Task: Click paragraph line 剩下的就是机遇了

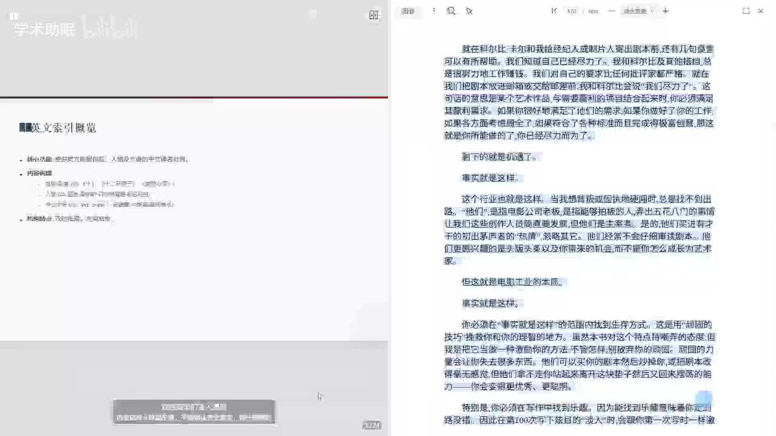Action: 500,157
